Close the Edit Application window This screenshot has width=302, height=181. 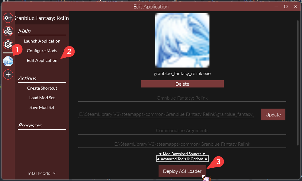click(x=295, y=7)
